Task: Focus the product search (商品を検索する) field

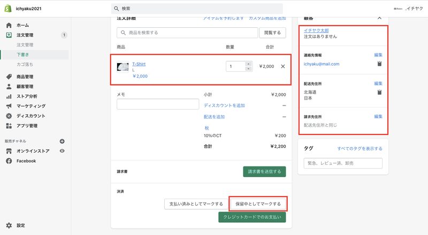Action: coord(187,33)
